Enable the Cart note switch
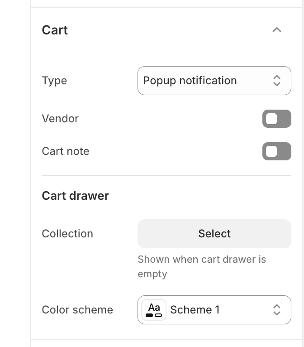Screen dimensions: 304x347 tap(276, 151)
